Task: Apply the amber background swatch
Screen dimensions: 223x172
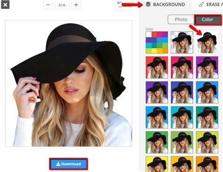Action: click(182, 164)
